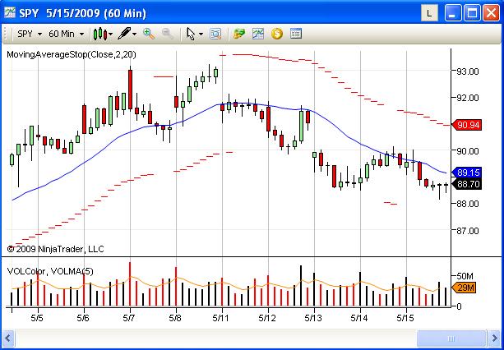Screen dimensions: 504x350
Task: Open the indicators chart icon
Action: (258, 34)
